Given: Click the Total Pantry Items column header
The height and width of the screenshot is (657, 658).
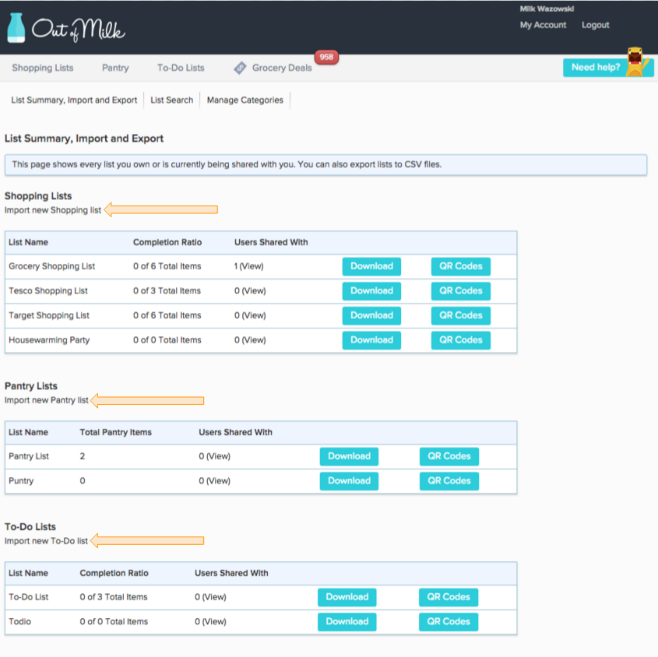Looking at the screenshot, I should tap(116, 433).
